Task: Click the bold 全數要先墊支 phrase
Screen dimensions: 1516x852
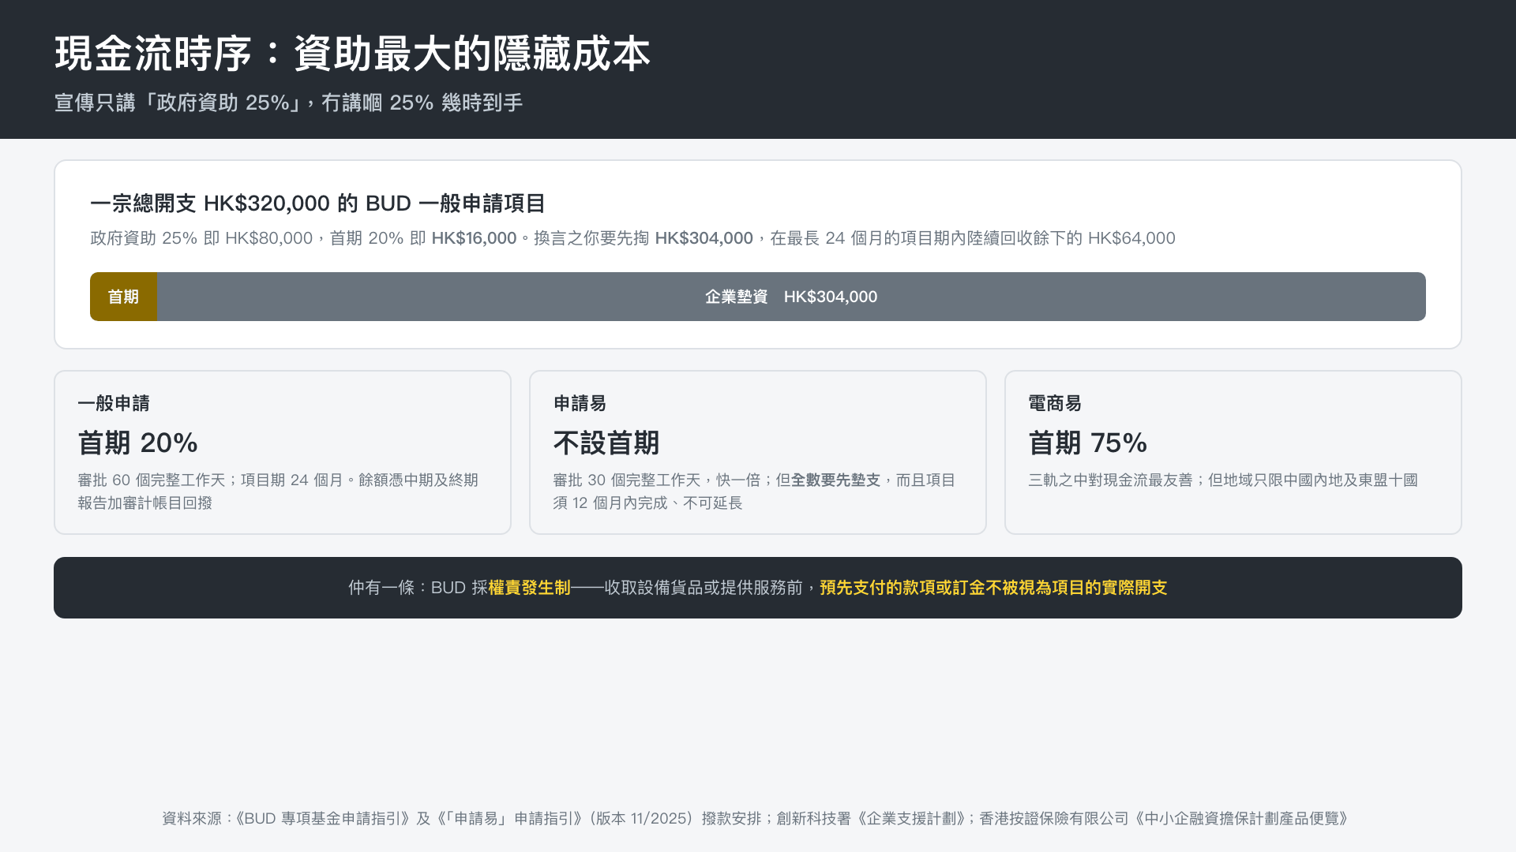Action: 835,480
